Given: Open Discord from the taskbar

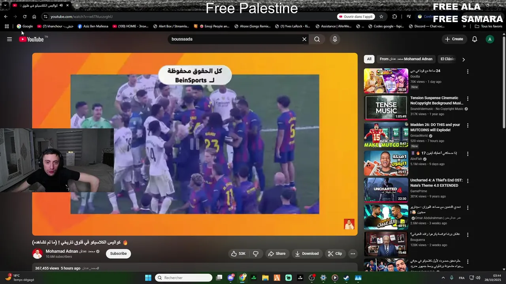Looking at the screenshot, I should tap(230, 278).
